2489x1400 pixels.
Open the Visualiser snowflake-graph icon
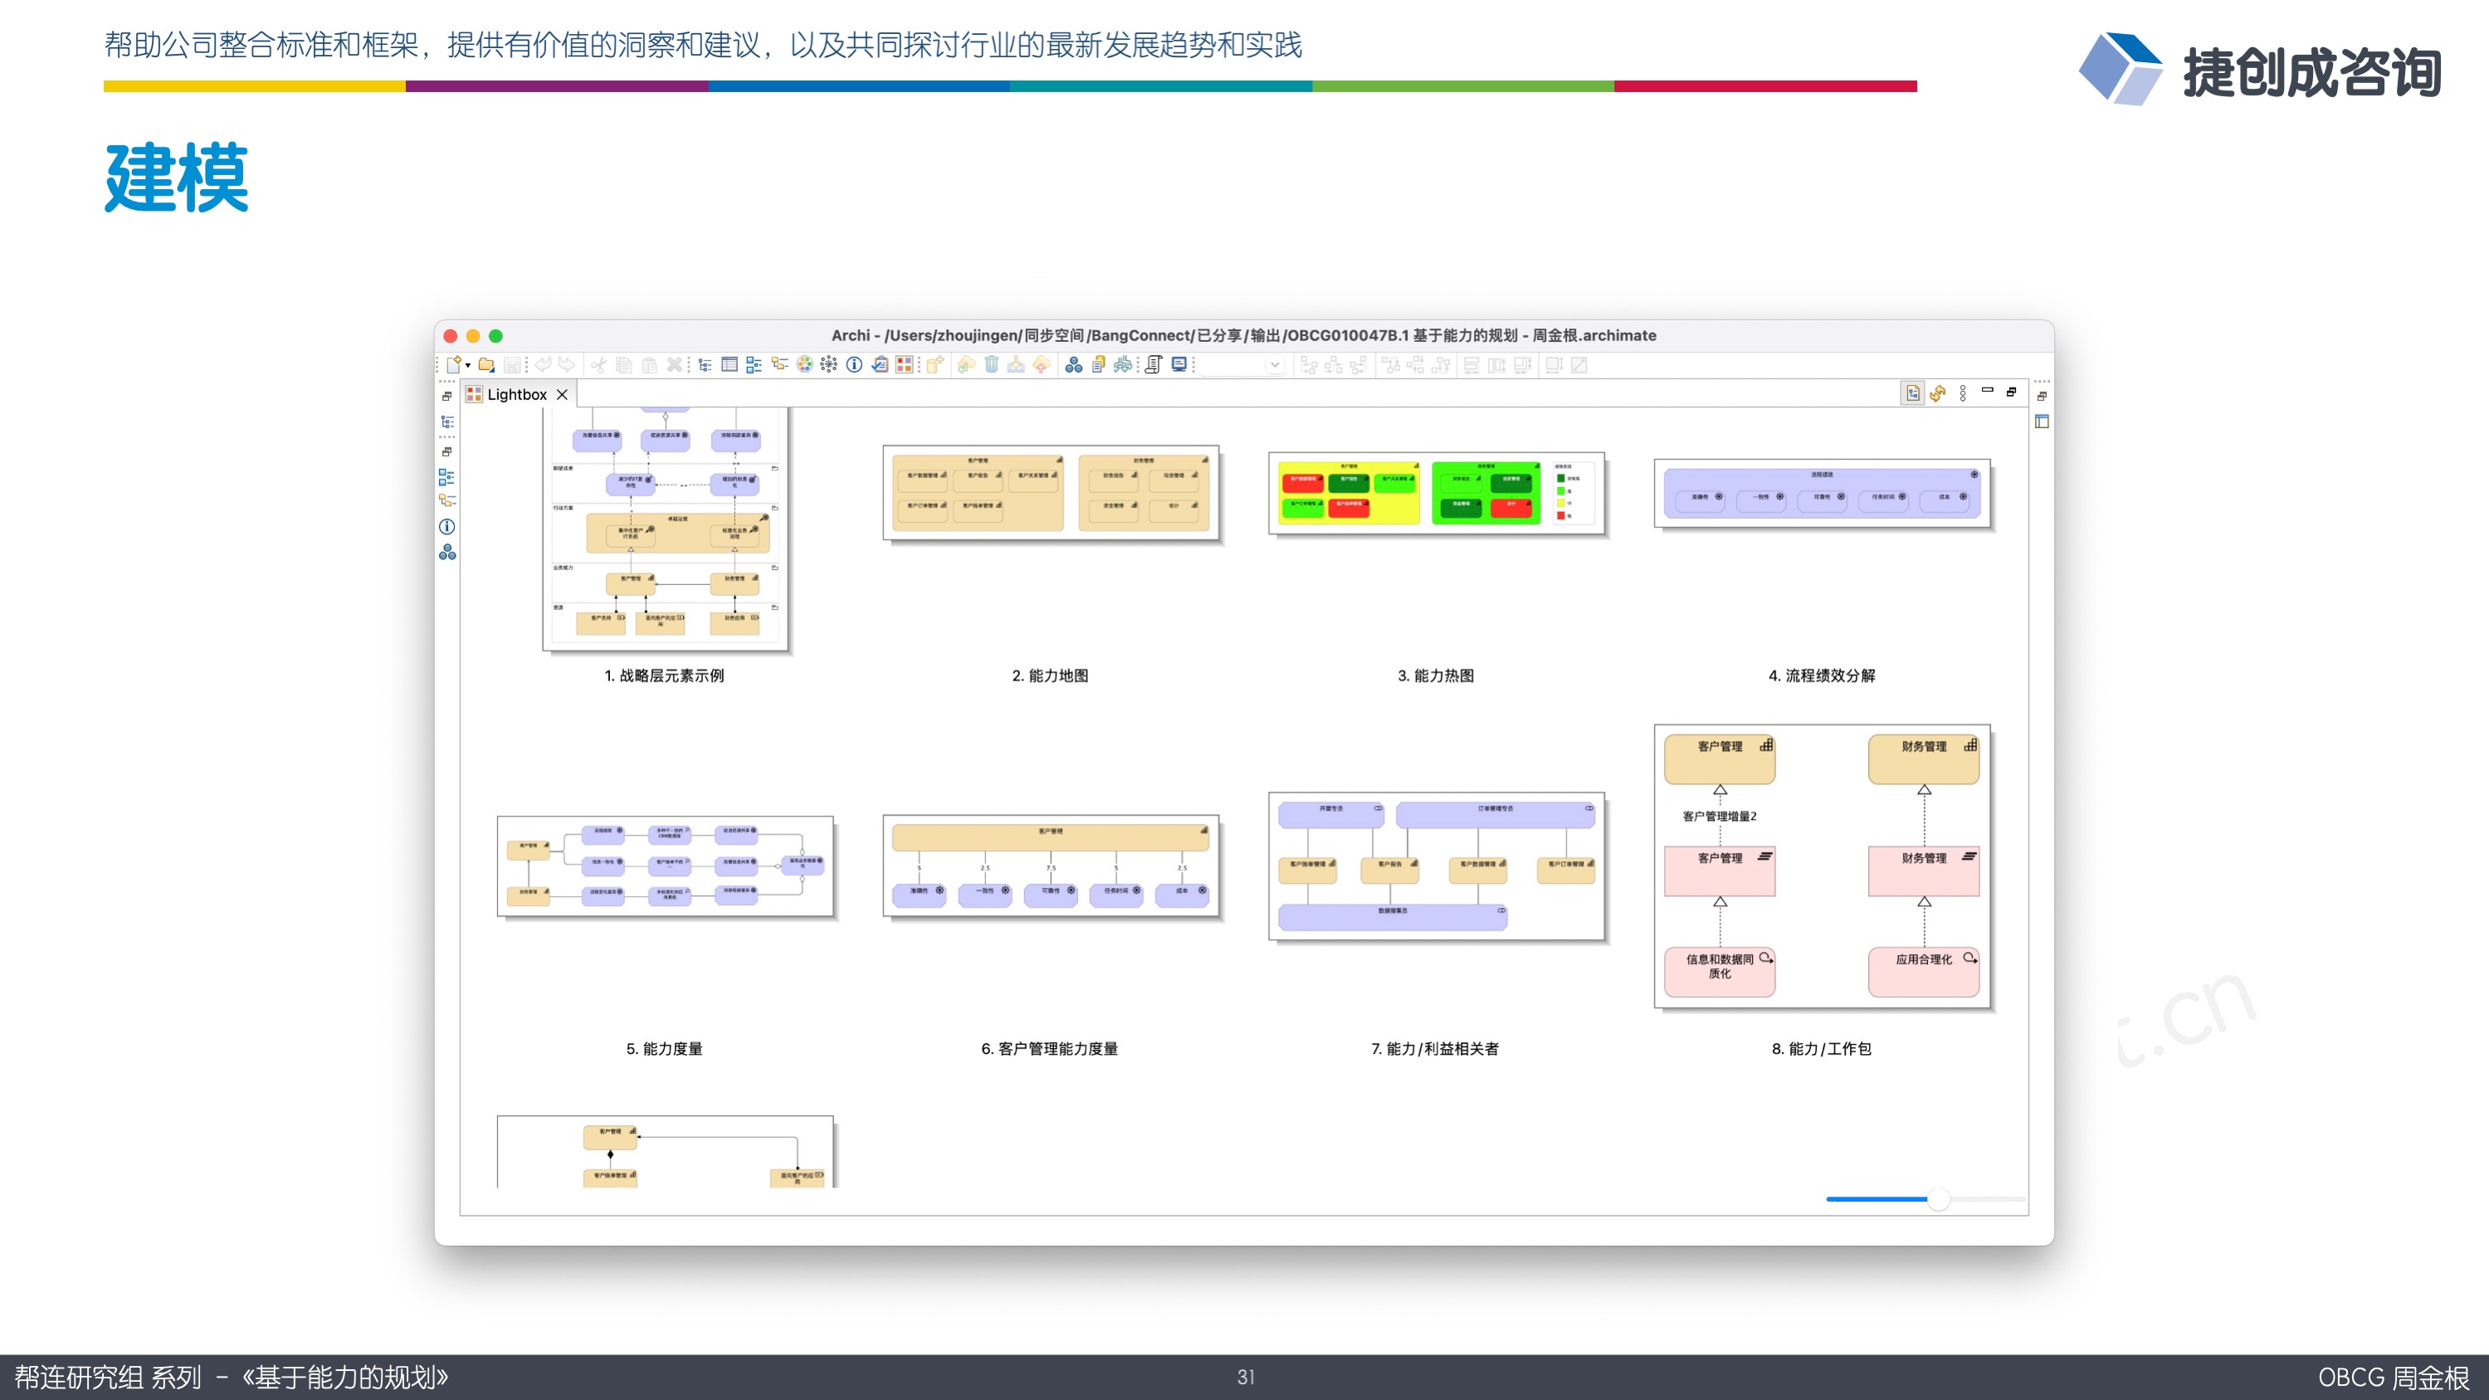pyautogui.click(x=829, y=364)
